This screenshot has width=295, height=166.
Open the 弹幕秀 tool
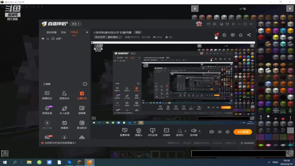click(64, 125)
